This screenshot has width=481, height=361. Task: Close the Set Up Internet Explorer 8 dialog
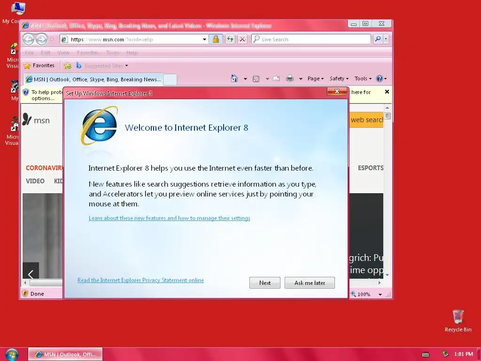[x=337, y=91]
